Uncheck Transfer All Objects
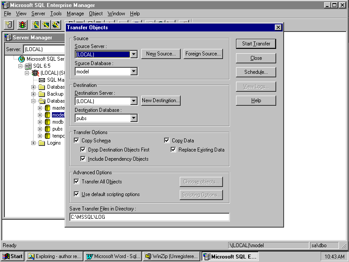 tap(77, 182)
